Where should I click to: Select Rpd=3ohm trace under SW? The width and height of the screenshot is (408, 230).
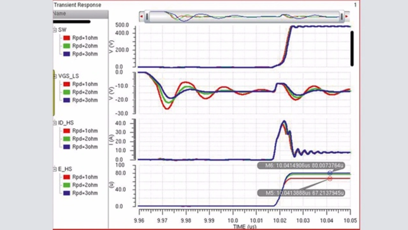(x=85, y=54)
